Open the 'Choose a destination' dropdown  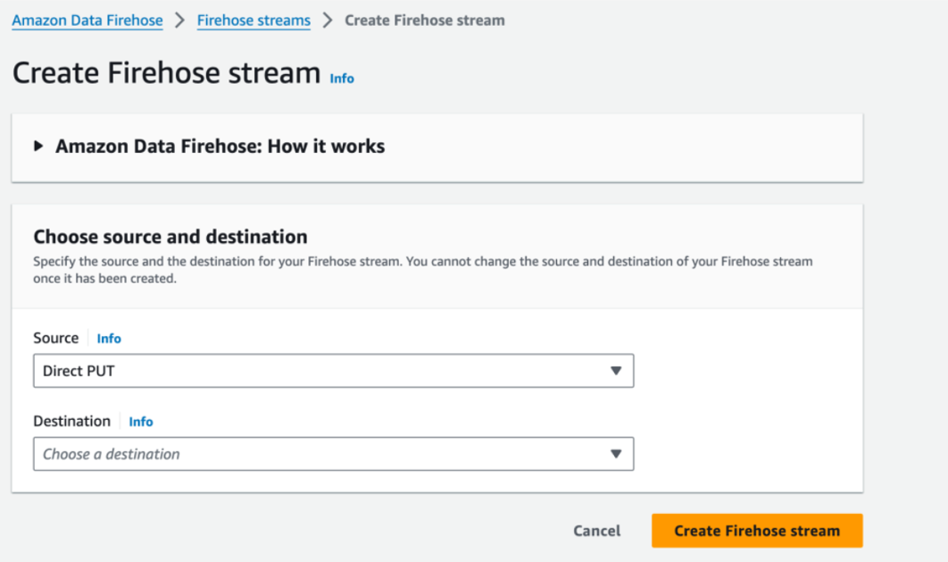pos(321,454)
